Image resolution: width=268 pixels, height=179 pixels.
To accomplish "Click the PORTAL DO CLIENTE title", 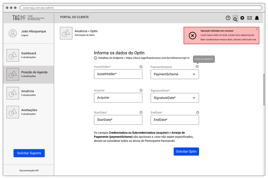I will click(74, 17).
